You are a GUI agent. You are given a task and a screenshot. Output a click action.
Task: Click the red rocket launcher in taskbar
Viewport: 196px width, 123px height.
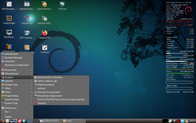click(x=20, y=121)
